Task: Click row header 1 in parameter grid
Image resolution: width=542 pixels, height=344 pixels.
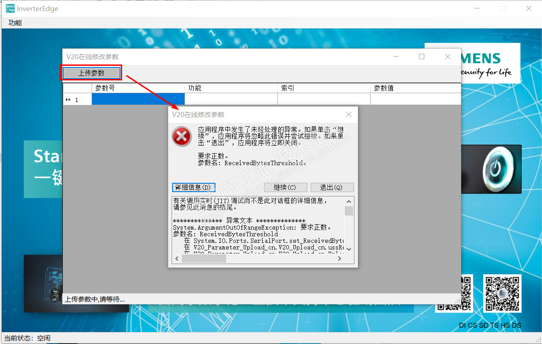Action: tap(77, 99)
